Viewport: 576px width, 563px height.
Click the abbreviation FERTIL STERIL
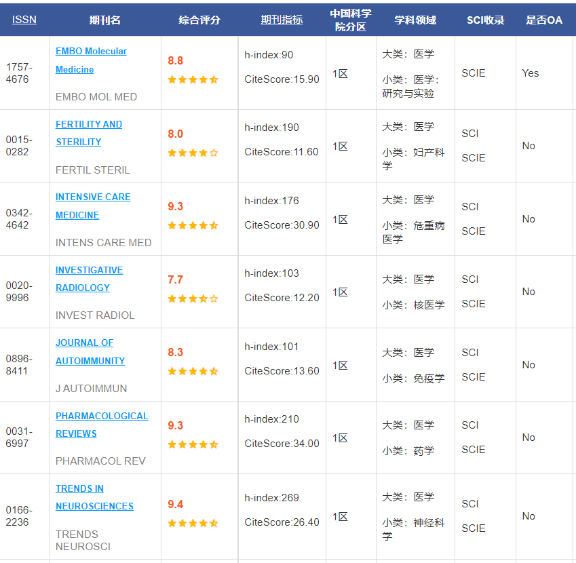93,170
